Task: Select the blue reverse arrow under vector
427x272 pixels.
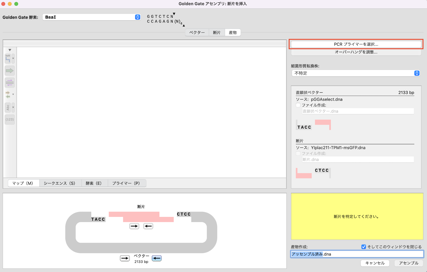Action: [157, 258]
